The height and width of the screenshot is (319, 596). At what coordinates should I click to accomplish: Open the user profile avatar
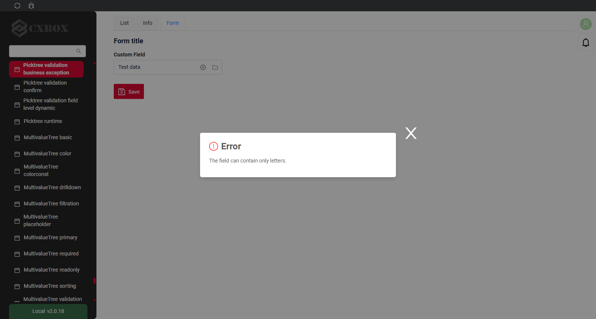pyautogui.click(x=586, y=24)
